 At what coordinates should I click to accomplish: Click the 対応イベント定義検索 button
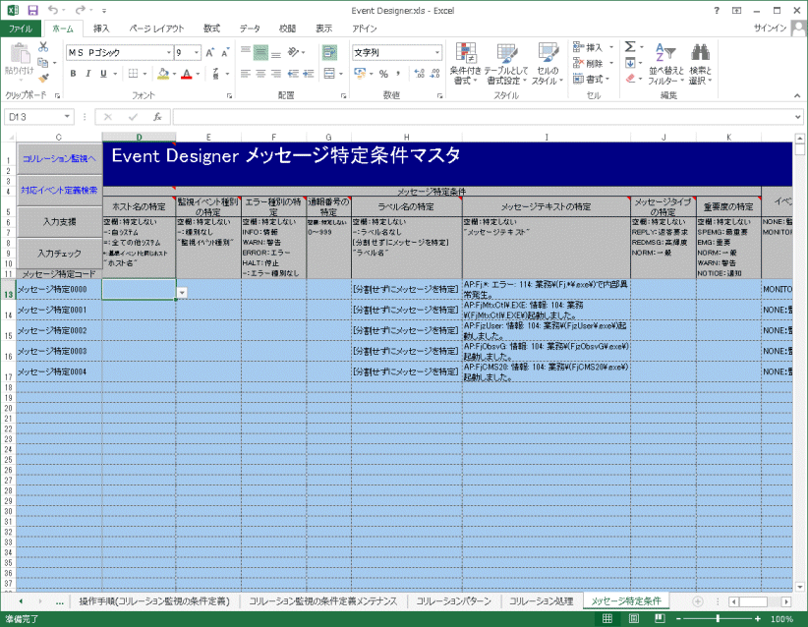59,190
